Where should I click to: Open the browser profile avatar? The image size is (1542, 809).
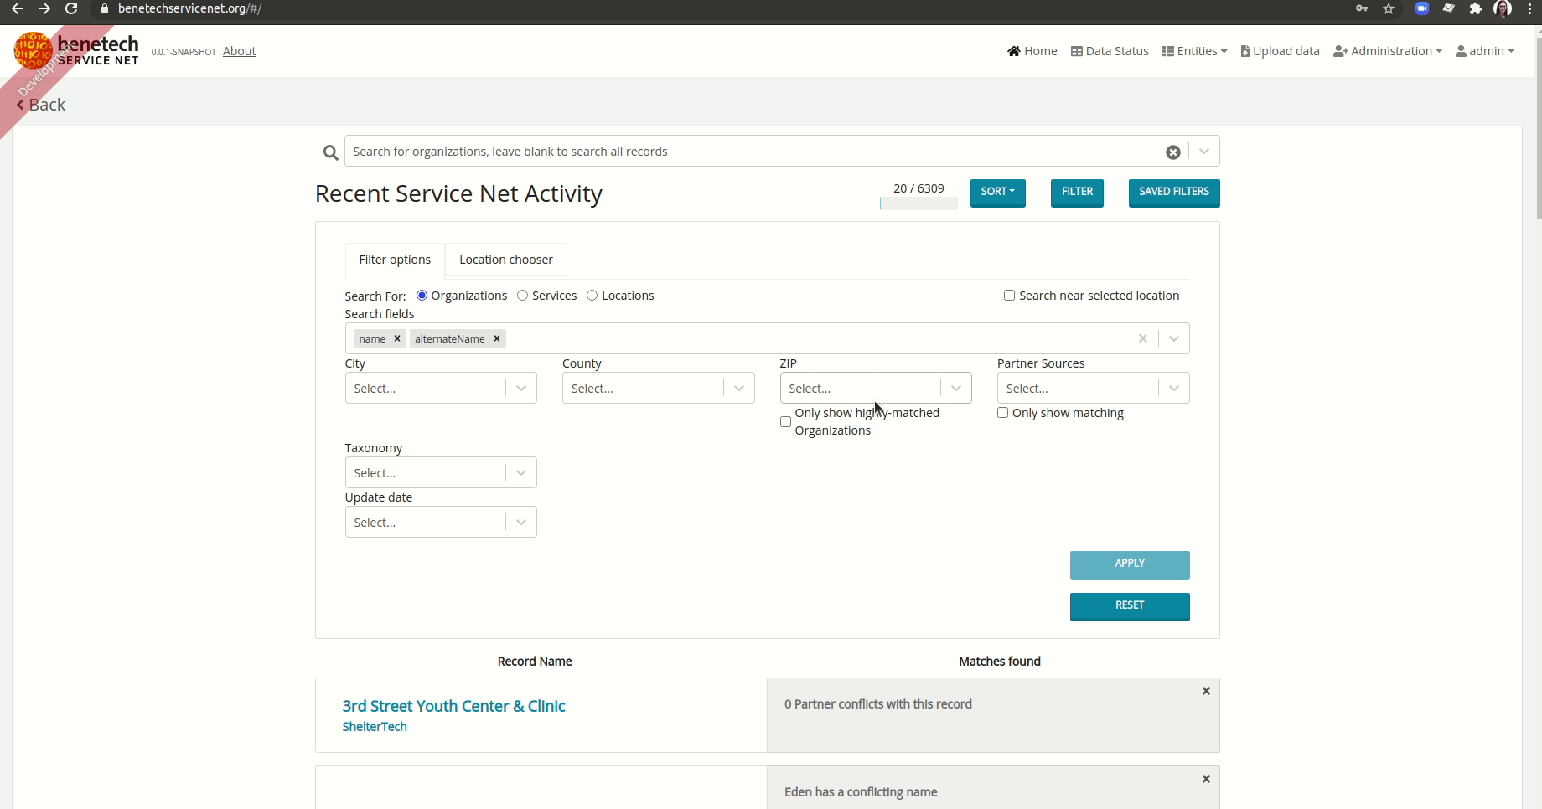click(x=1503, y=8)
